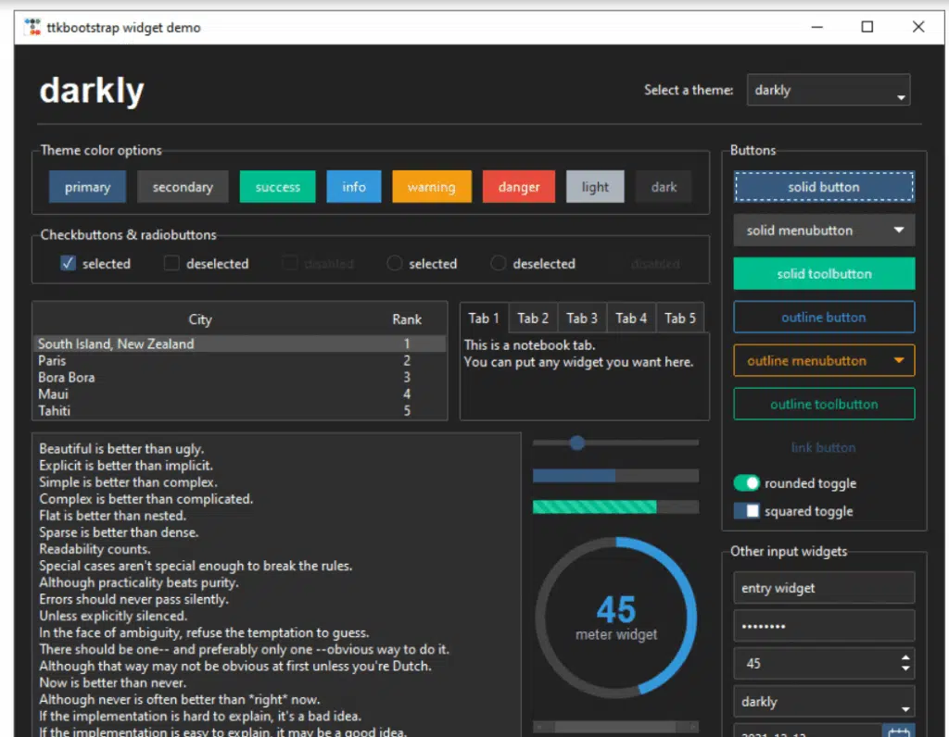Select the Bora Bora row in table
This screenshot has width=949, height=737.
pos(222,378)
